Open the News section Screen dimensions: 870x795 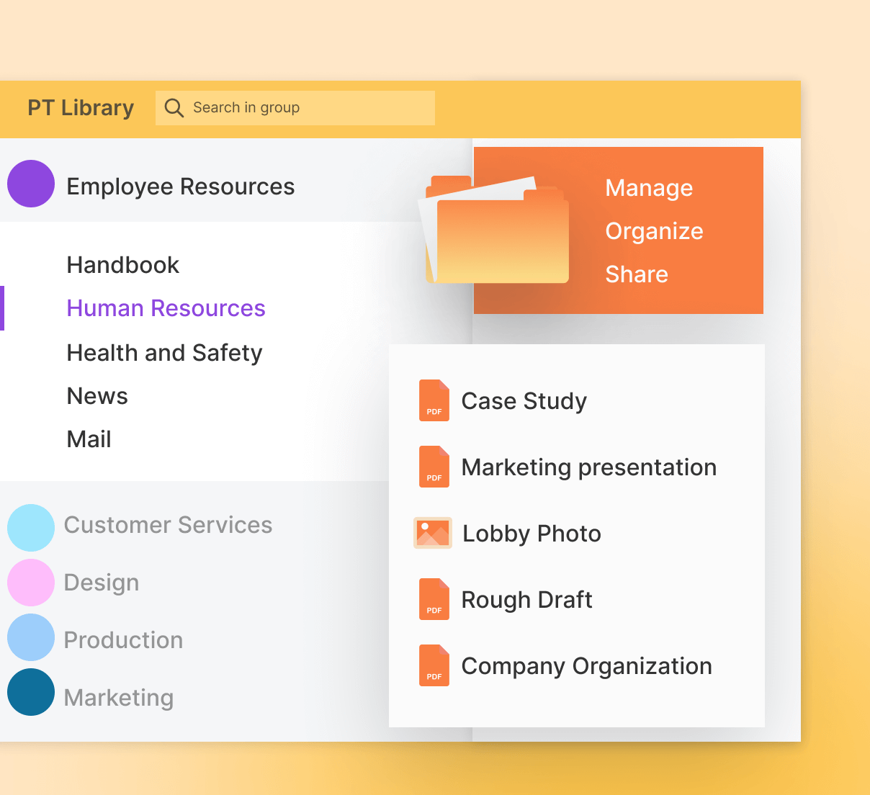point(97,395)
